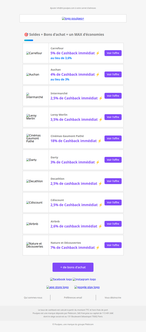Screen dimensions: 146x332
Task: Click the Airbnb brand image
Action: click(x=32, y=224)
